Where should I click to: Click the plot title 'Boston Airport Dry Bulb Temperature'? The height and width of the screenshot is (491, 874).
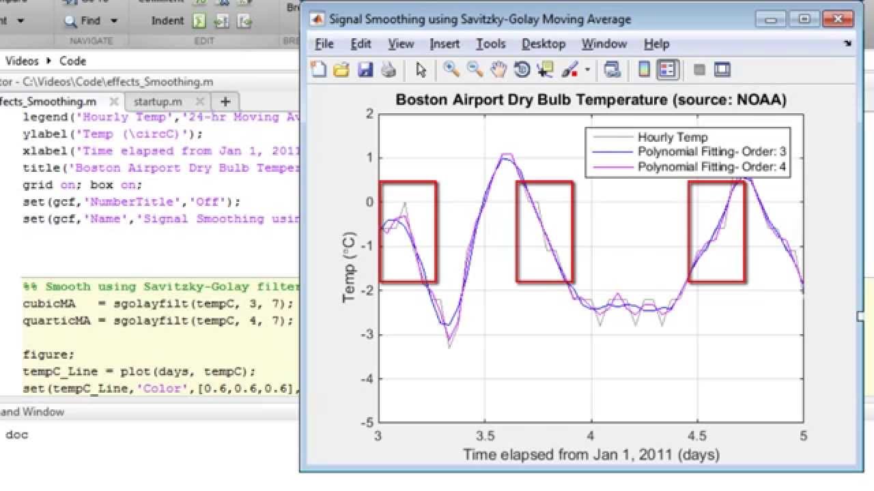click(531, 100)
